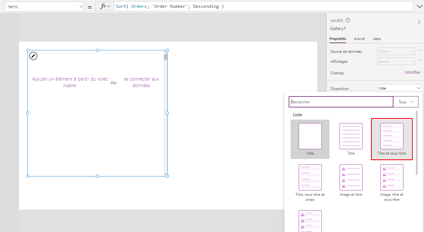Select Titre, sous-titre et corps layout
The image size is (424, 232).
pos(310,183)
